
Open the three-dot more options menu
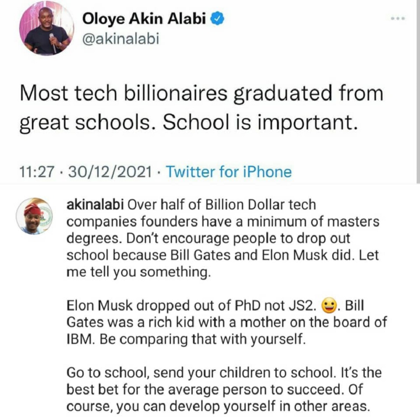coord(397,19)
